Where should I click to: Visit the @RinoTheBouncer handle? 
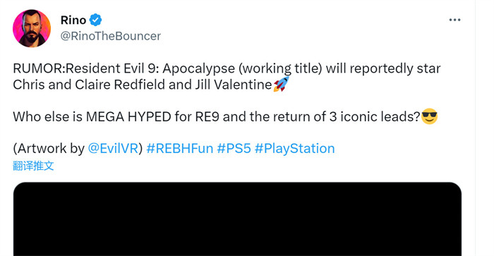(111, 36)
